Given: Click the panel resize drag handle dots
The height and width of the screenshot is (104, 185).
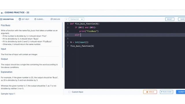Looking at the screenshot, I should coord(64,55).
